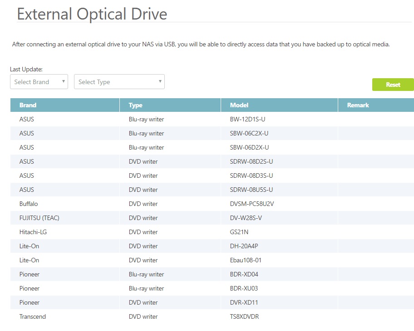Open the Select Brand dropdown
Screen dimensions: 414x331
(39, 82)
